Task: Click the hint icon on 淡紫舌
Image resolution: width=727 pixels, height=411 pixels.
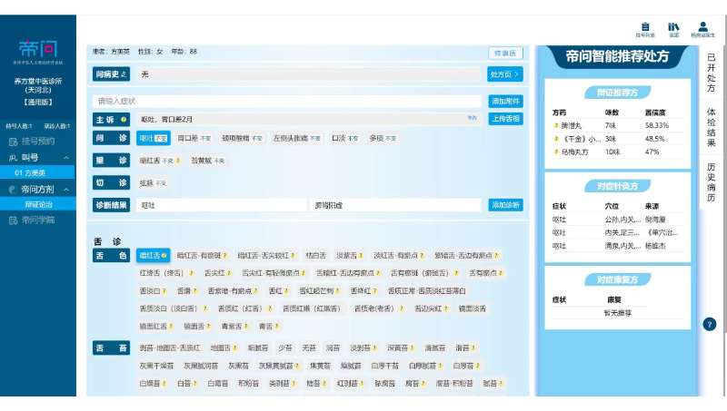Action: click(x=361, y=256)
